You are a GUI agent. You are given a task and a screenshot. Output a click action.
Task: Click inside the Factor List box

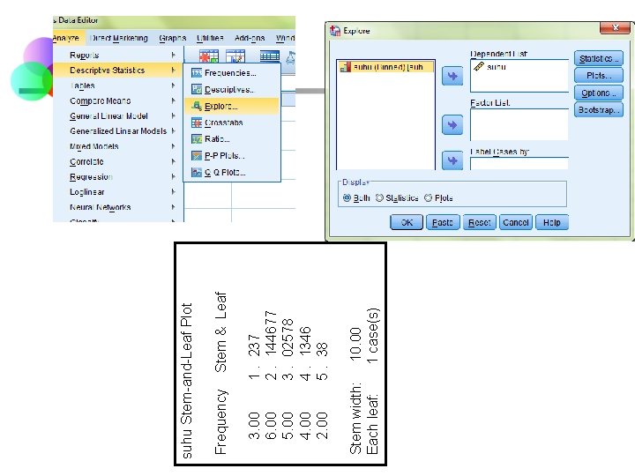coord(519,124)
